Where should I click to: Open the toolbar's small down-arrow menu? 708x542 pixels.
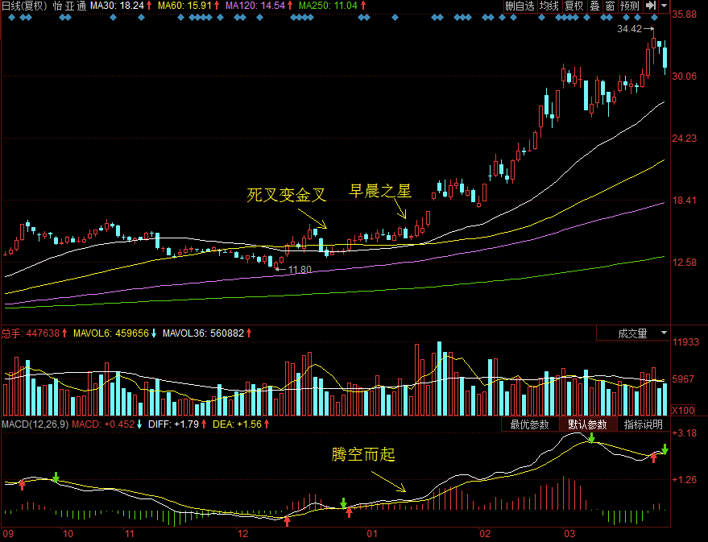click(665, 6)
